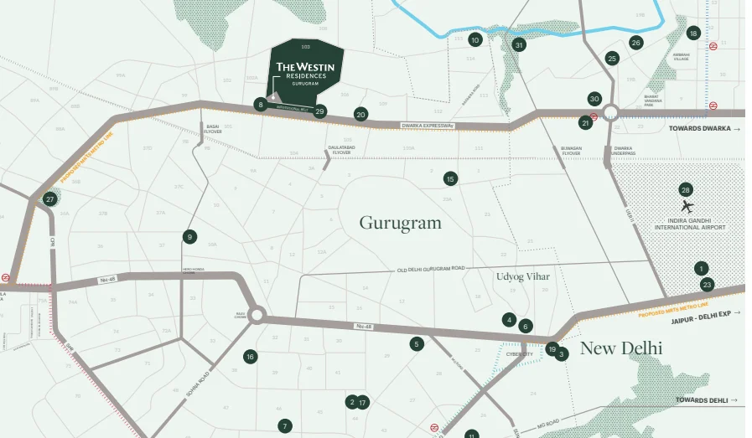Click map marker number 10
This screenshot has height=438, width=752.
point(475,39)
